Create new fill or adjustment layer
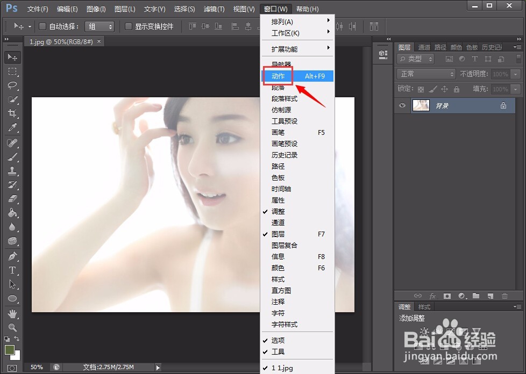 tap(462, 296)
